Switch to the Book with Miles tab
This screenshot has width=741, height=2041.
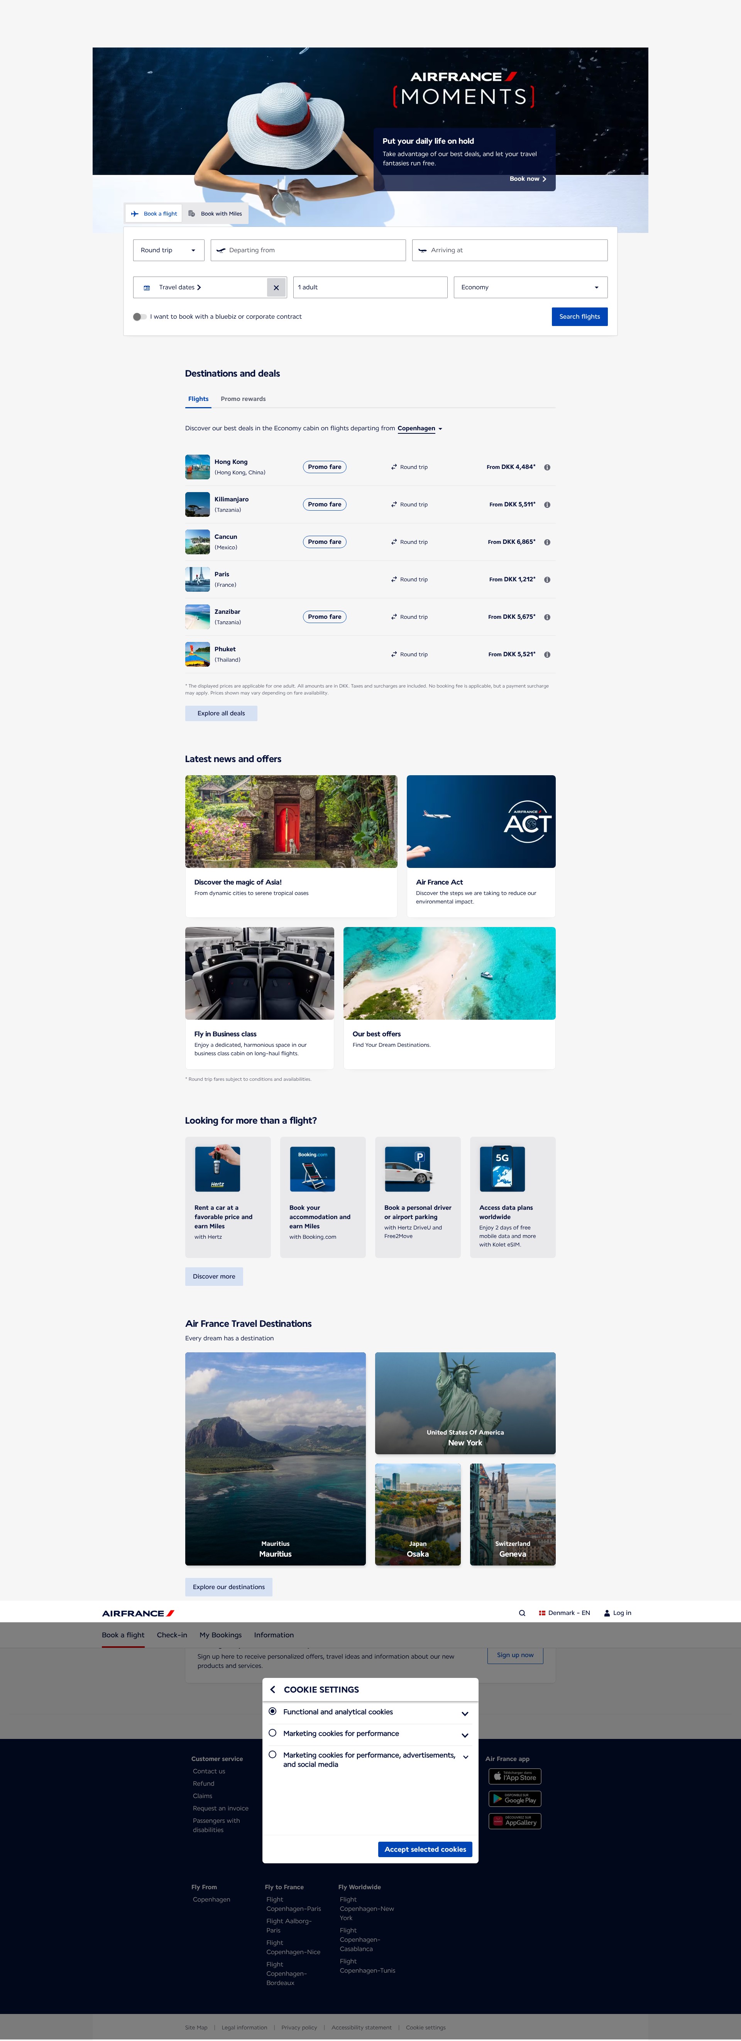pos(215,214)
